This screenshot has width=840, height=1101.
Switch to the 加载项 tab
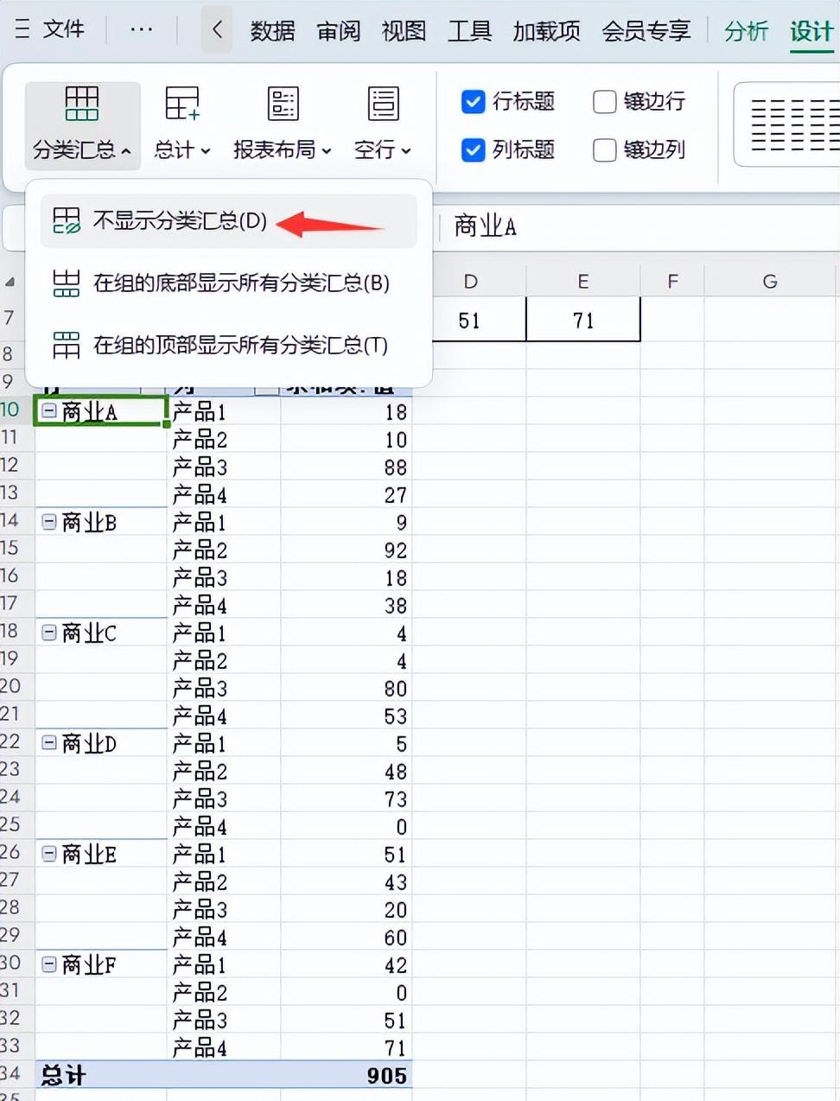(546, 31)
